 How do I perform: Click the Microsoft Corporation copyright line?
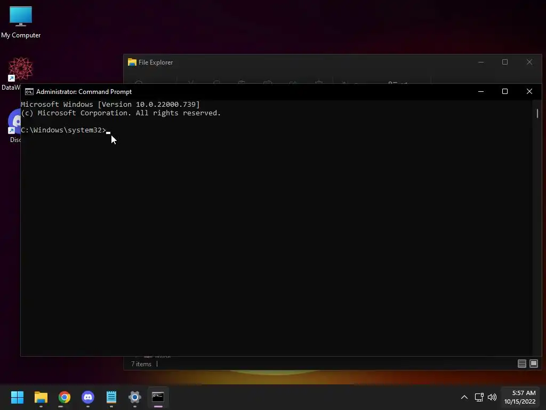(121, 113)
